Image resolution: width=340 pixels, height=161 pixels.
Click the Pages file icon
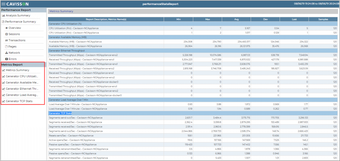click(x=7, y=46)
